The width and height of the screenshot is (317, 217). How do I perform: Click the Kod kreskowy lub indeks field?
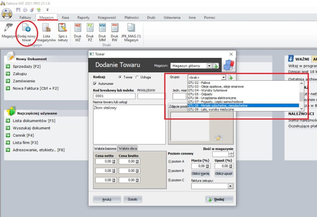click(x=114, y=96)
